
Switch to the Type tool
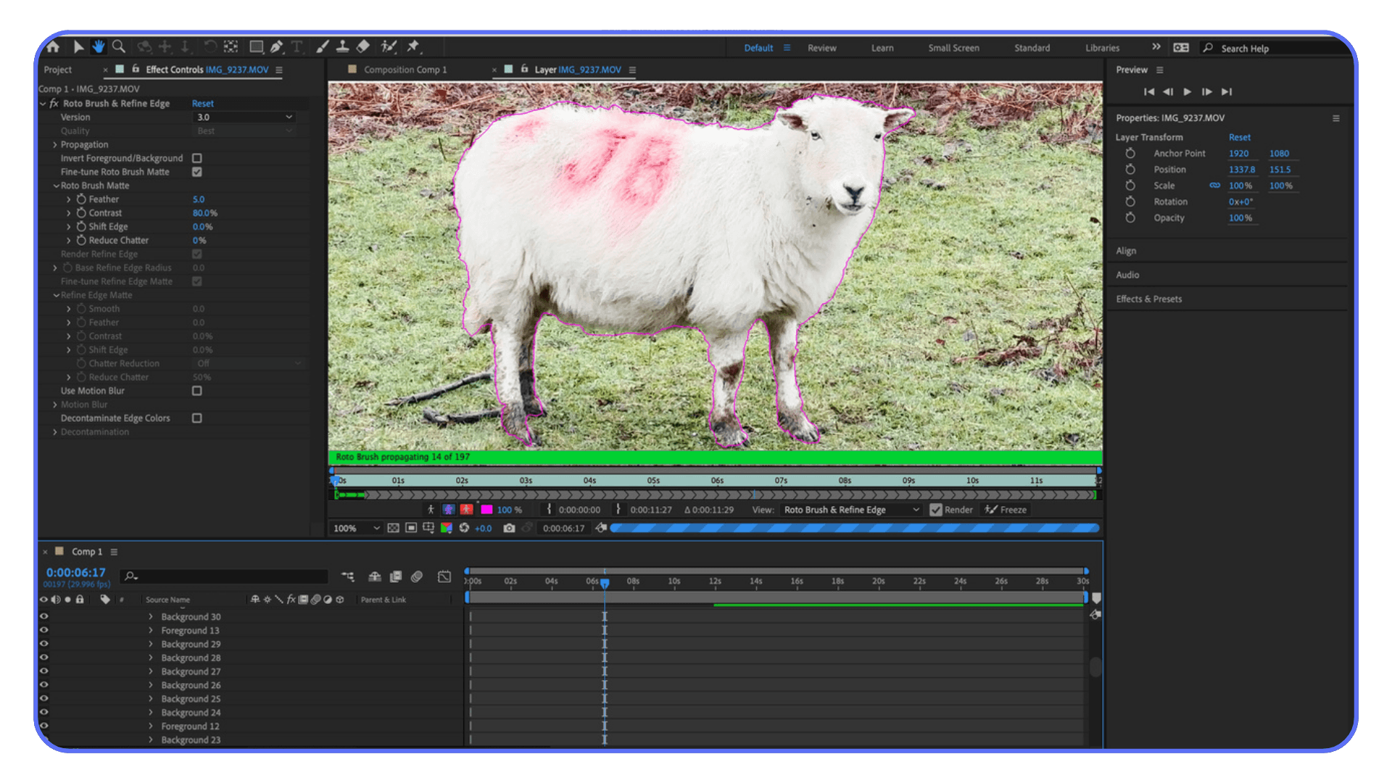click(297, 46)
